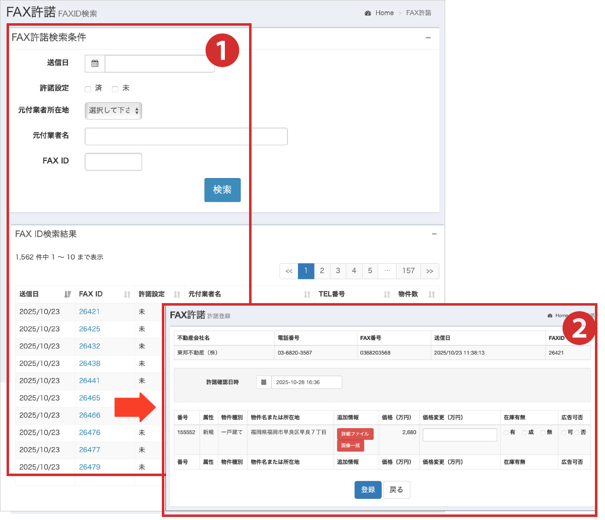Click the calendar icon next to 許諾確認日時
This screenshot has width=605, height=520.
coord(264,382)
